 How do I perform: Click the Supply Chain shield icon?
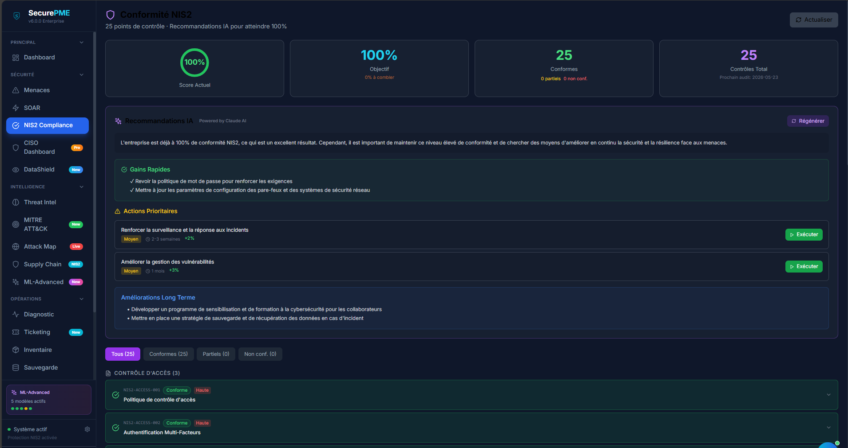pyautogui.click(x=16, y=265)
